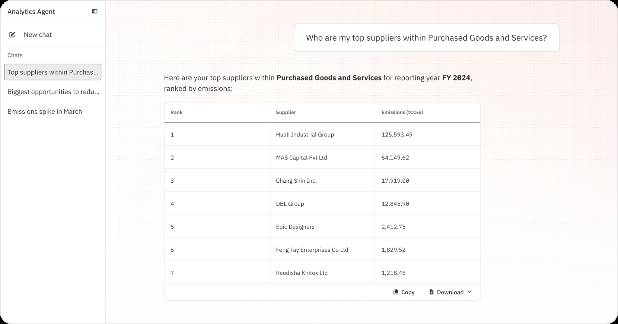Click bold 'Purchased Goods and Services' text
Viewport: 618px width, 324px height.
[x=329, y=78]
